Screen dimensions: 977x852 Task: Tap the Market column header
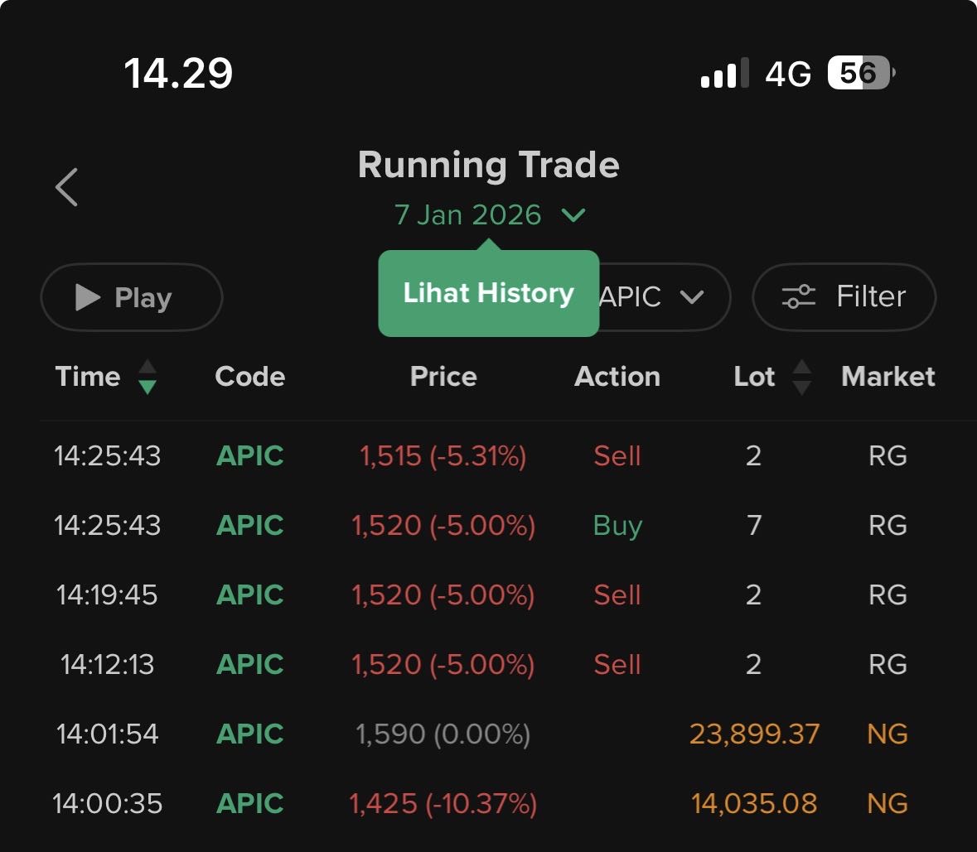(888, 377)
